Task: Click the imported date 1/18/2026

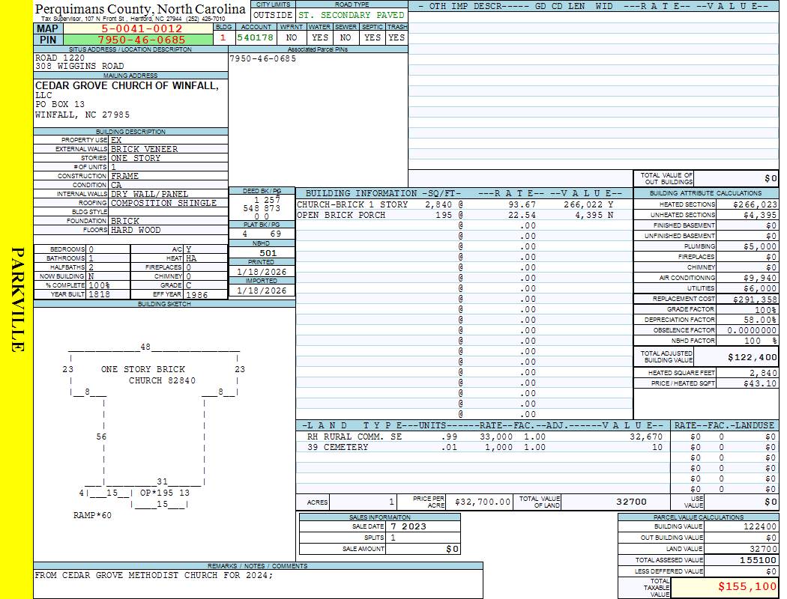Action: pos(262,291)
